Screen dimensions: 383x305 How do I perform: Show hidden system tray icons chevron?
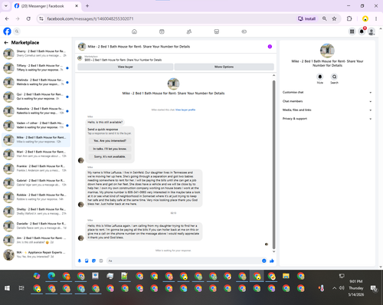(334, 288)
